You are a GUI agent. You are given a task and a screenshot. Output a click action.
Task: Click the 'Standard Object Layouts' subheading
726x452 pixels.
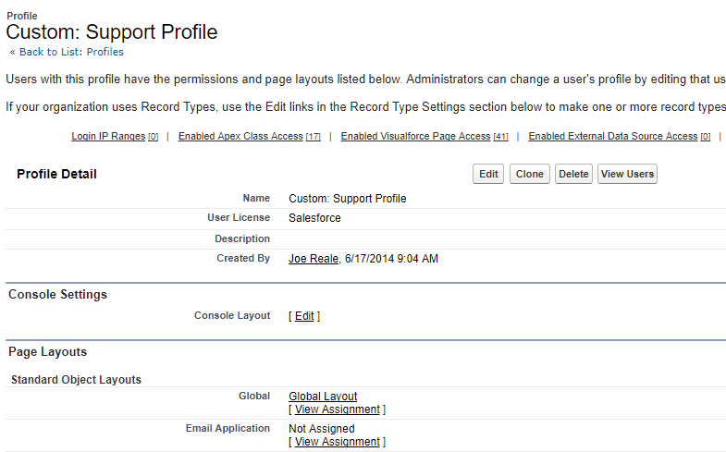point(76,379)
